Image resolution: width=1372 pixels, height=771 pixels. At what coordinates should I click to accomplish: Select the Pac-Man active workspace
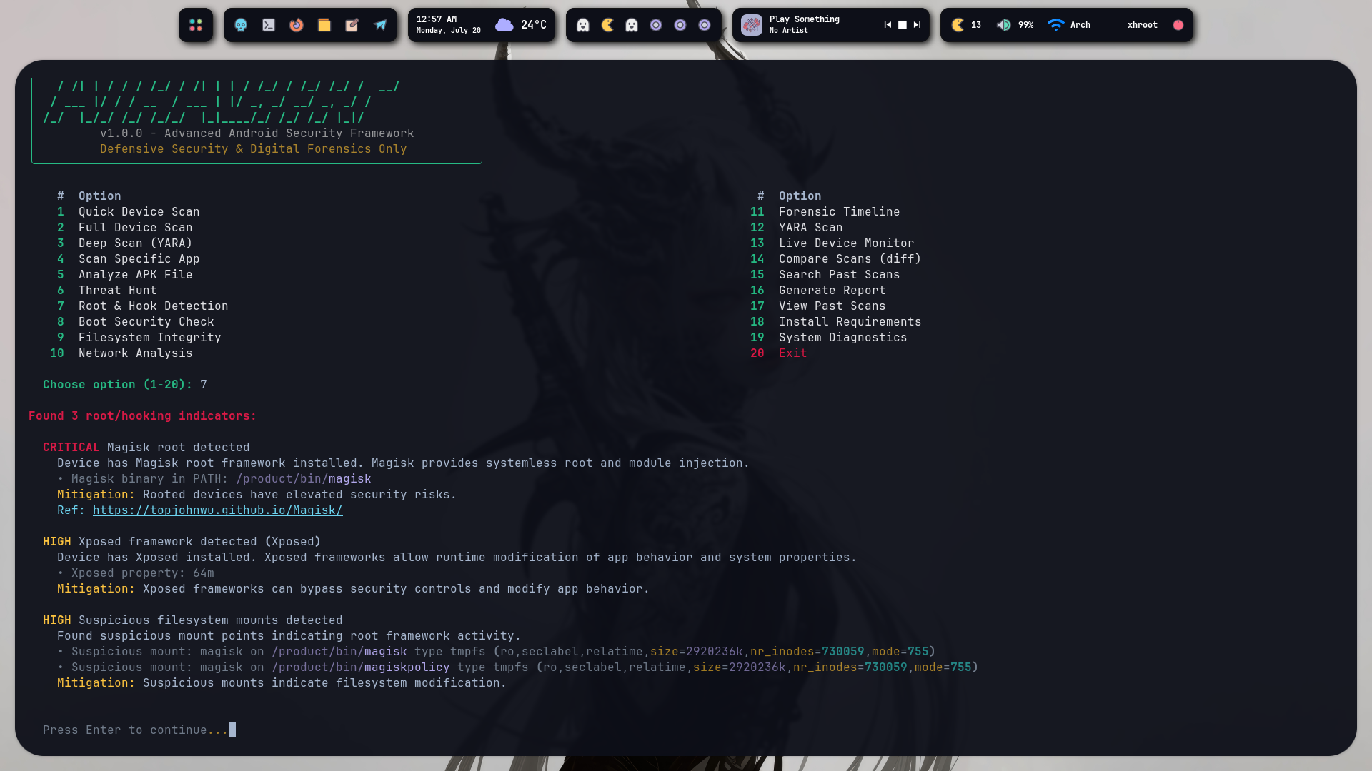607,25
